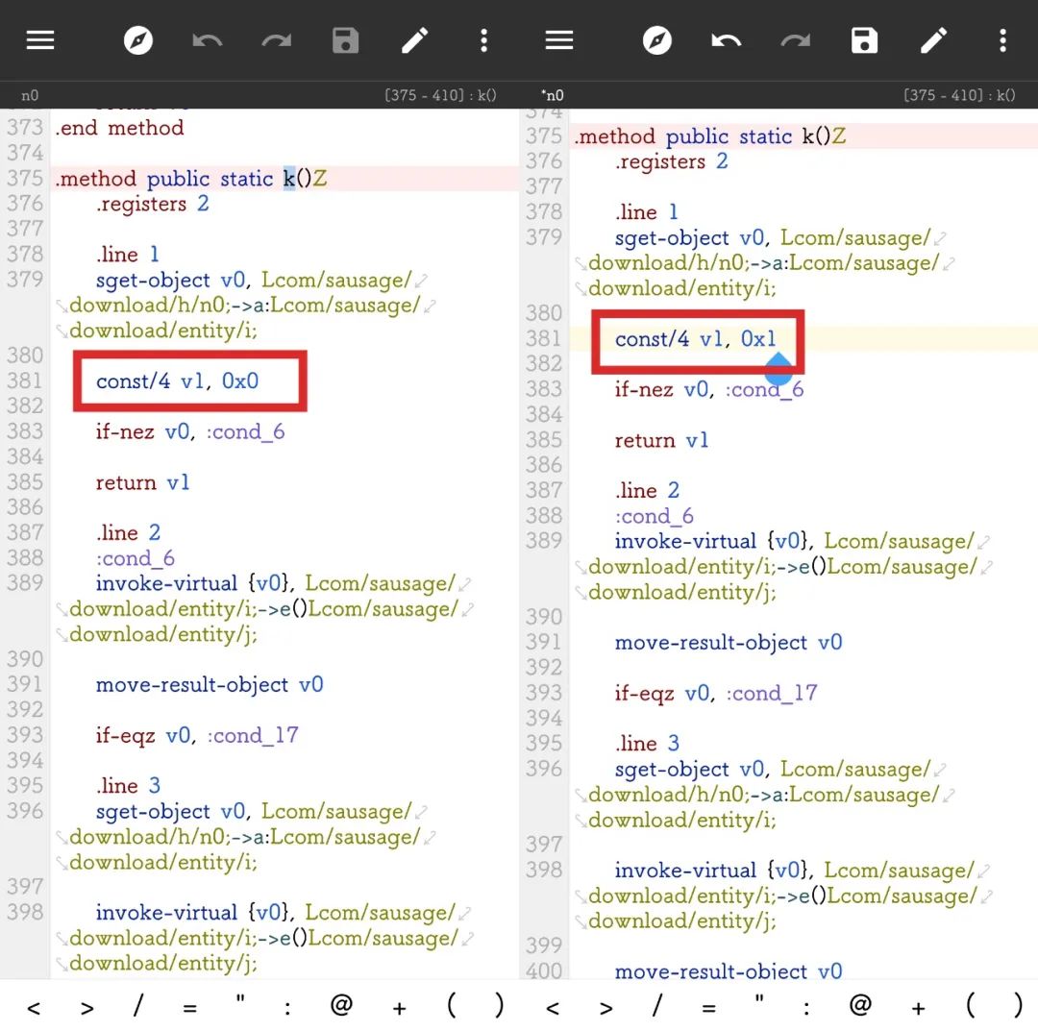Open the [375 - 410] : k() method indicator on the right
The width and height of the screenshot is (1038, 1031).
pyautogui.click(x=959, y=95)
